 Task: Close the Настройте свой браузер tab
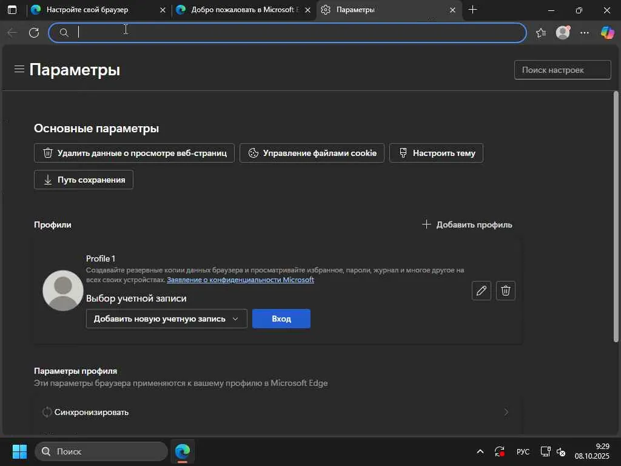click(163, 10)
